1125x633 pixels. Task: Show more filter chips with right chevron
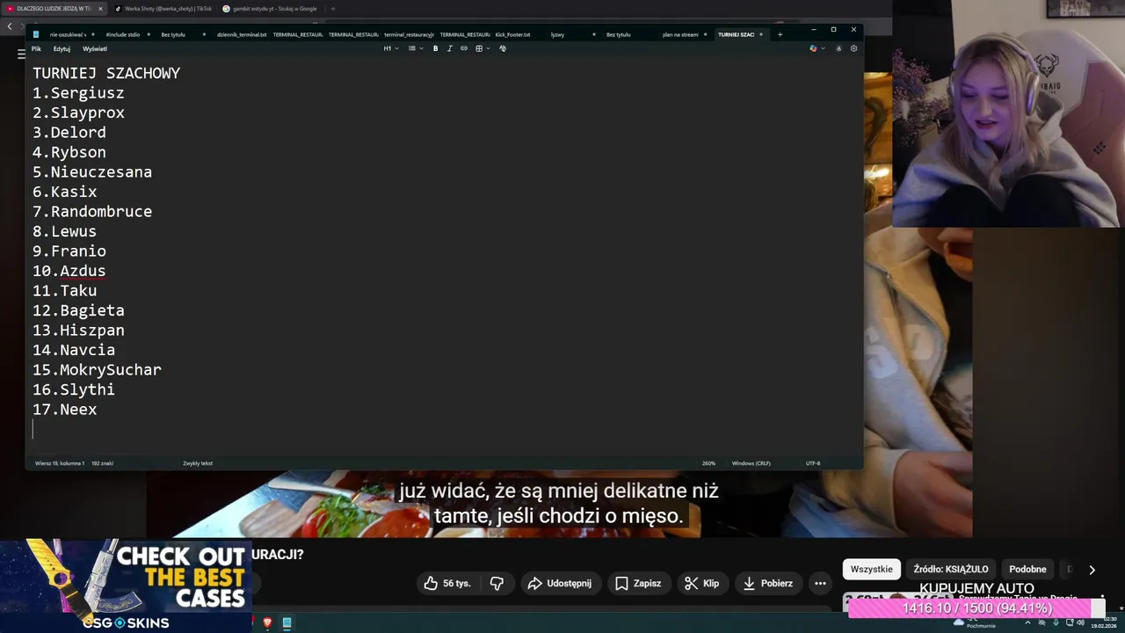pyautogui.click(x=1092, y=570)
